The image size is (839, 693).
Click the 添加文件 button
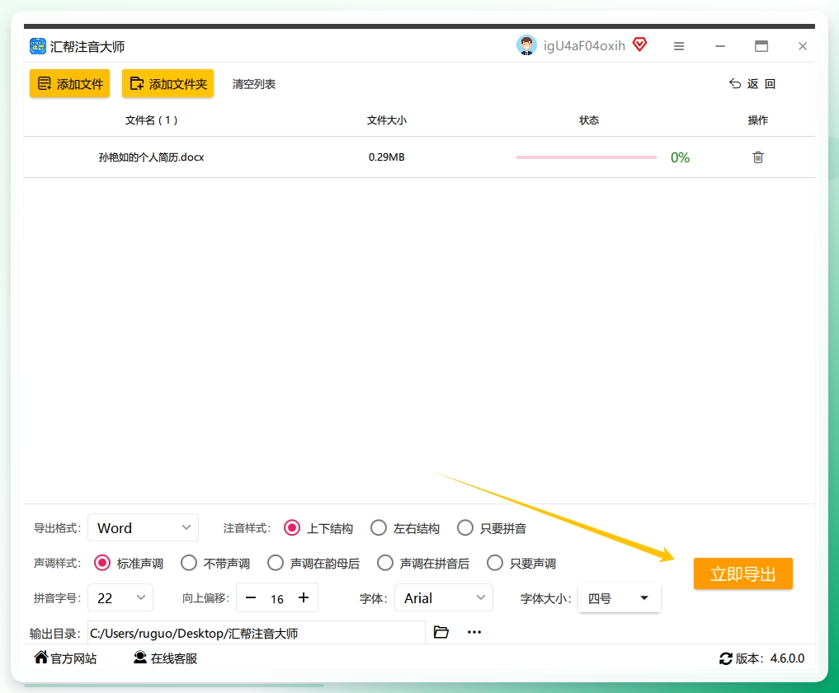[69, 83]
